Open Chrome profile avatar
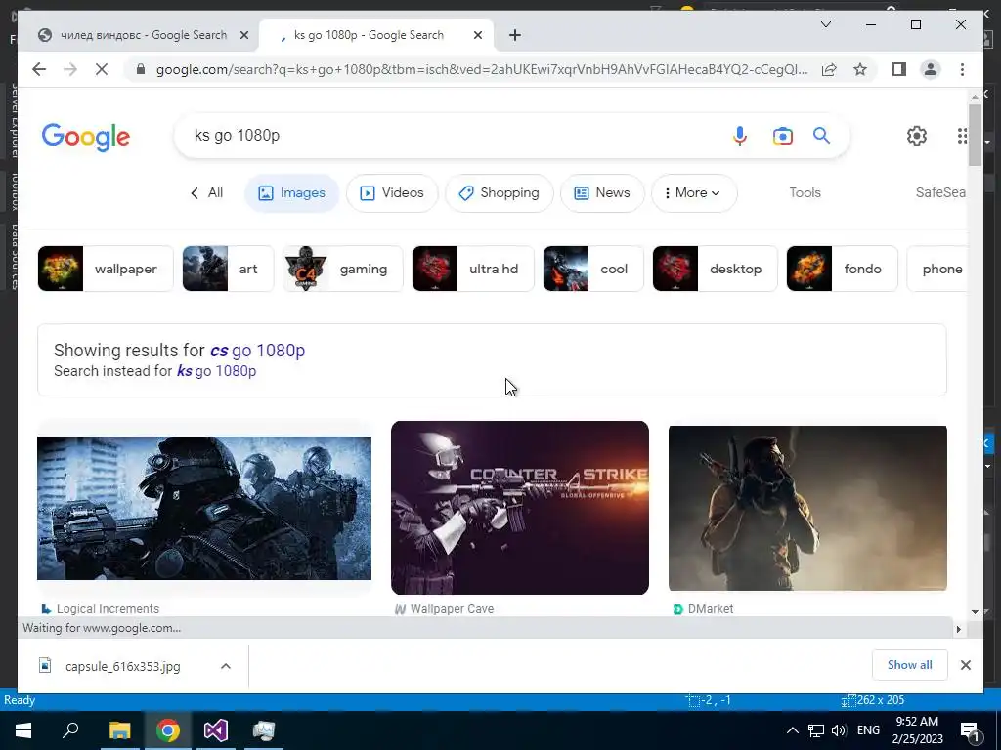The width and height of the screenshot is (1001, 750). click(931, 69)
